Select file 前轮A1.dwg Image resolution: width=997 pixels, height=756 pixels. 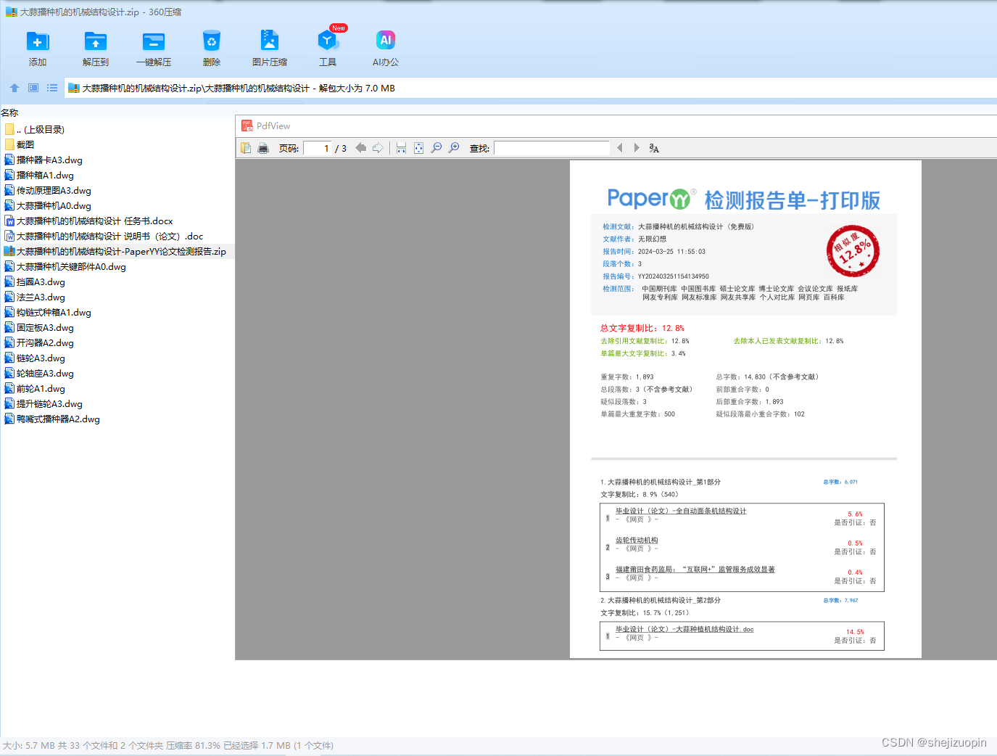pyautogui.click(x=35, y=388)
